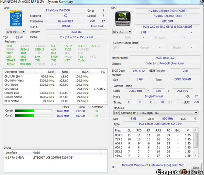
Task: Open the GPU #1 selector dropdown
Action: point(122,32)
